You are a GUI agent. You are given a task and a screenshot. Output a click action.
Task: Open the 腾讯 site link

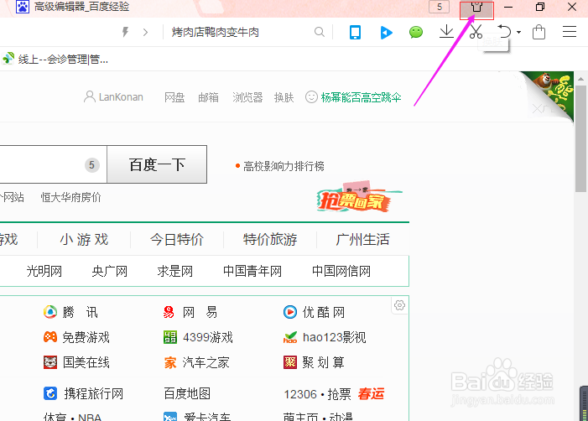point(81,312)
